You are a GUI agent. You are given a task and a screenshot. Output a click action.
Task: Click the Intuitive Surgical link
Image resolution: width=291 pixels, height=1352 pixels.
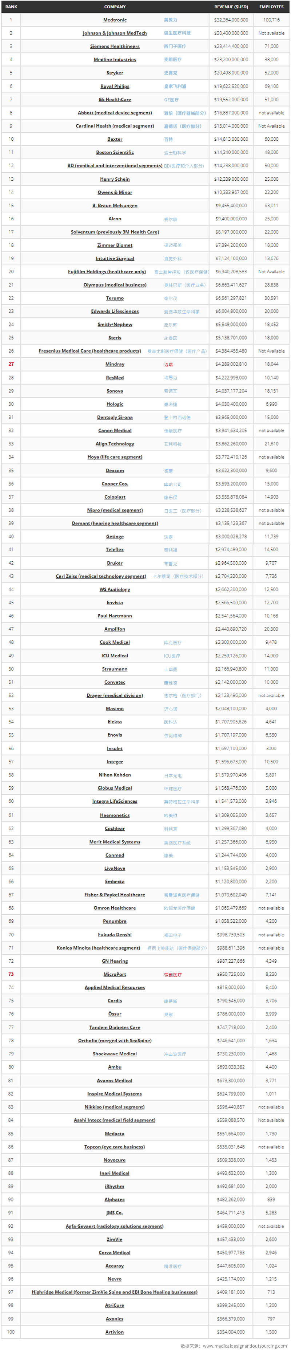tap(115, 258)
